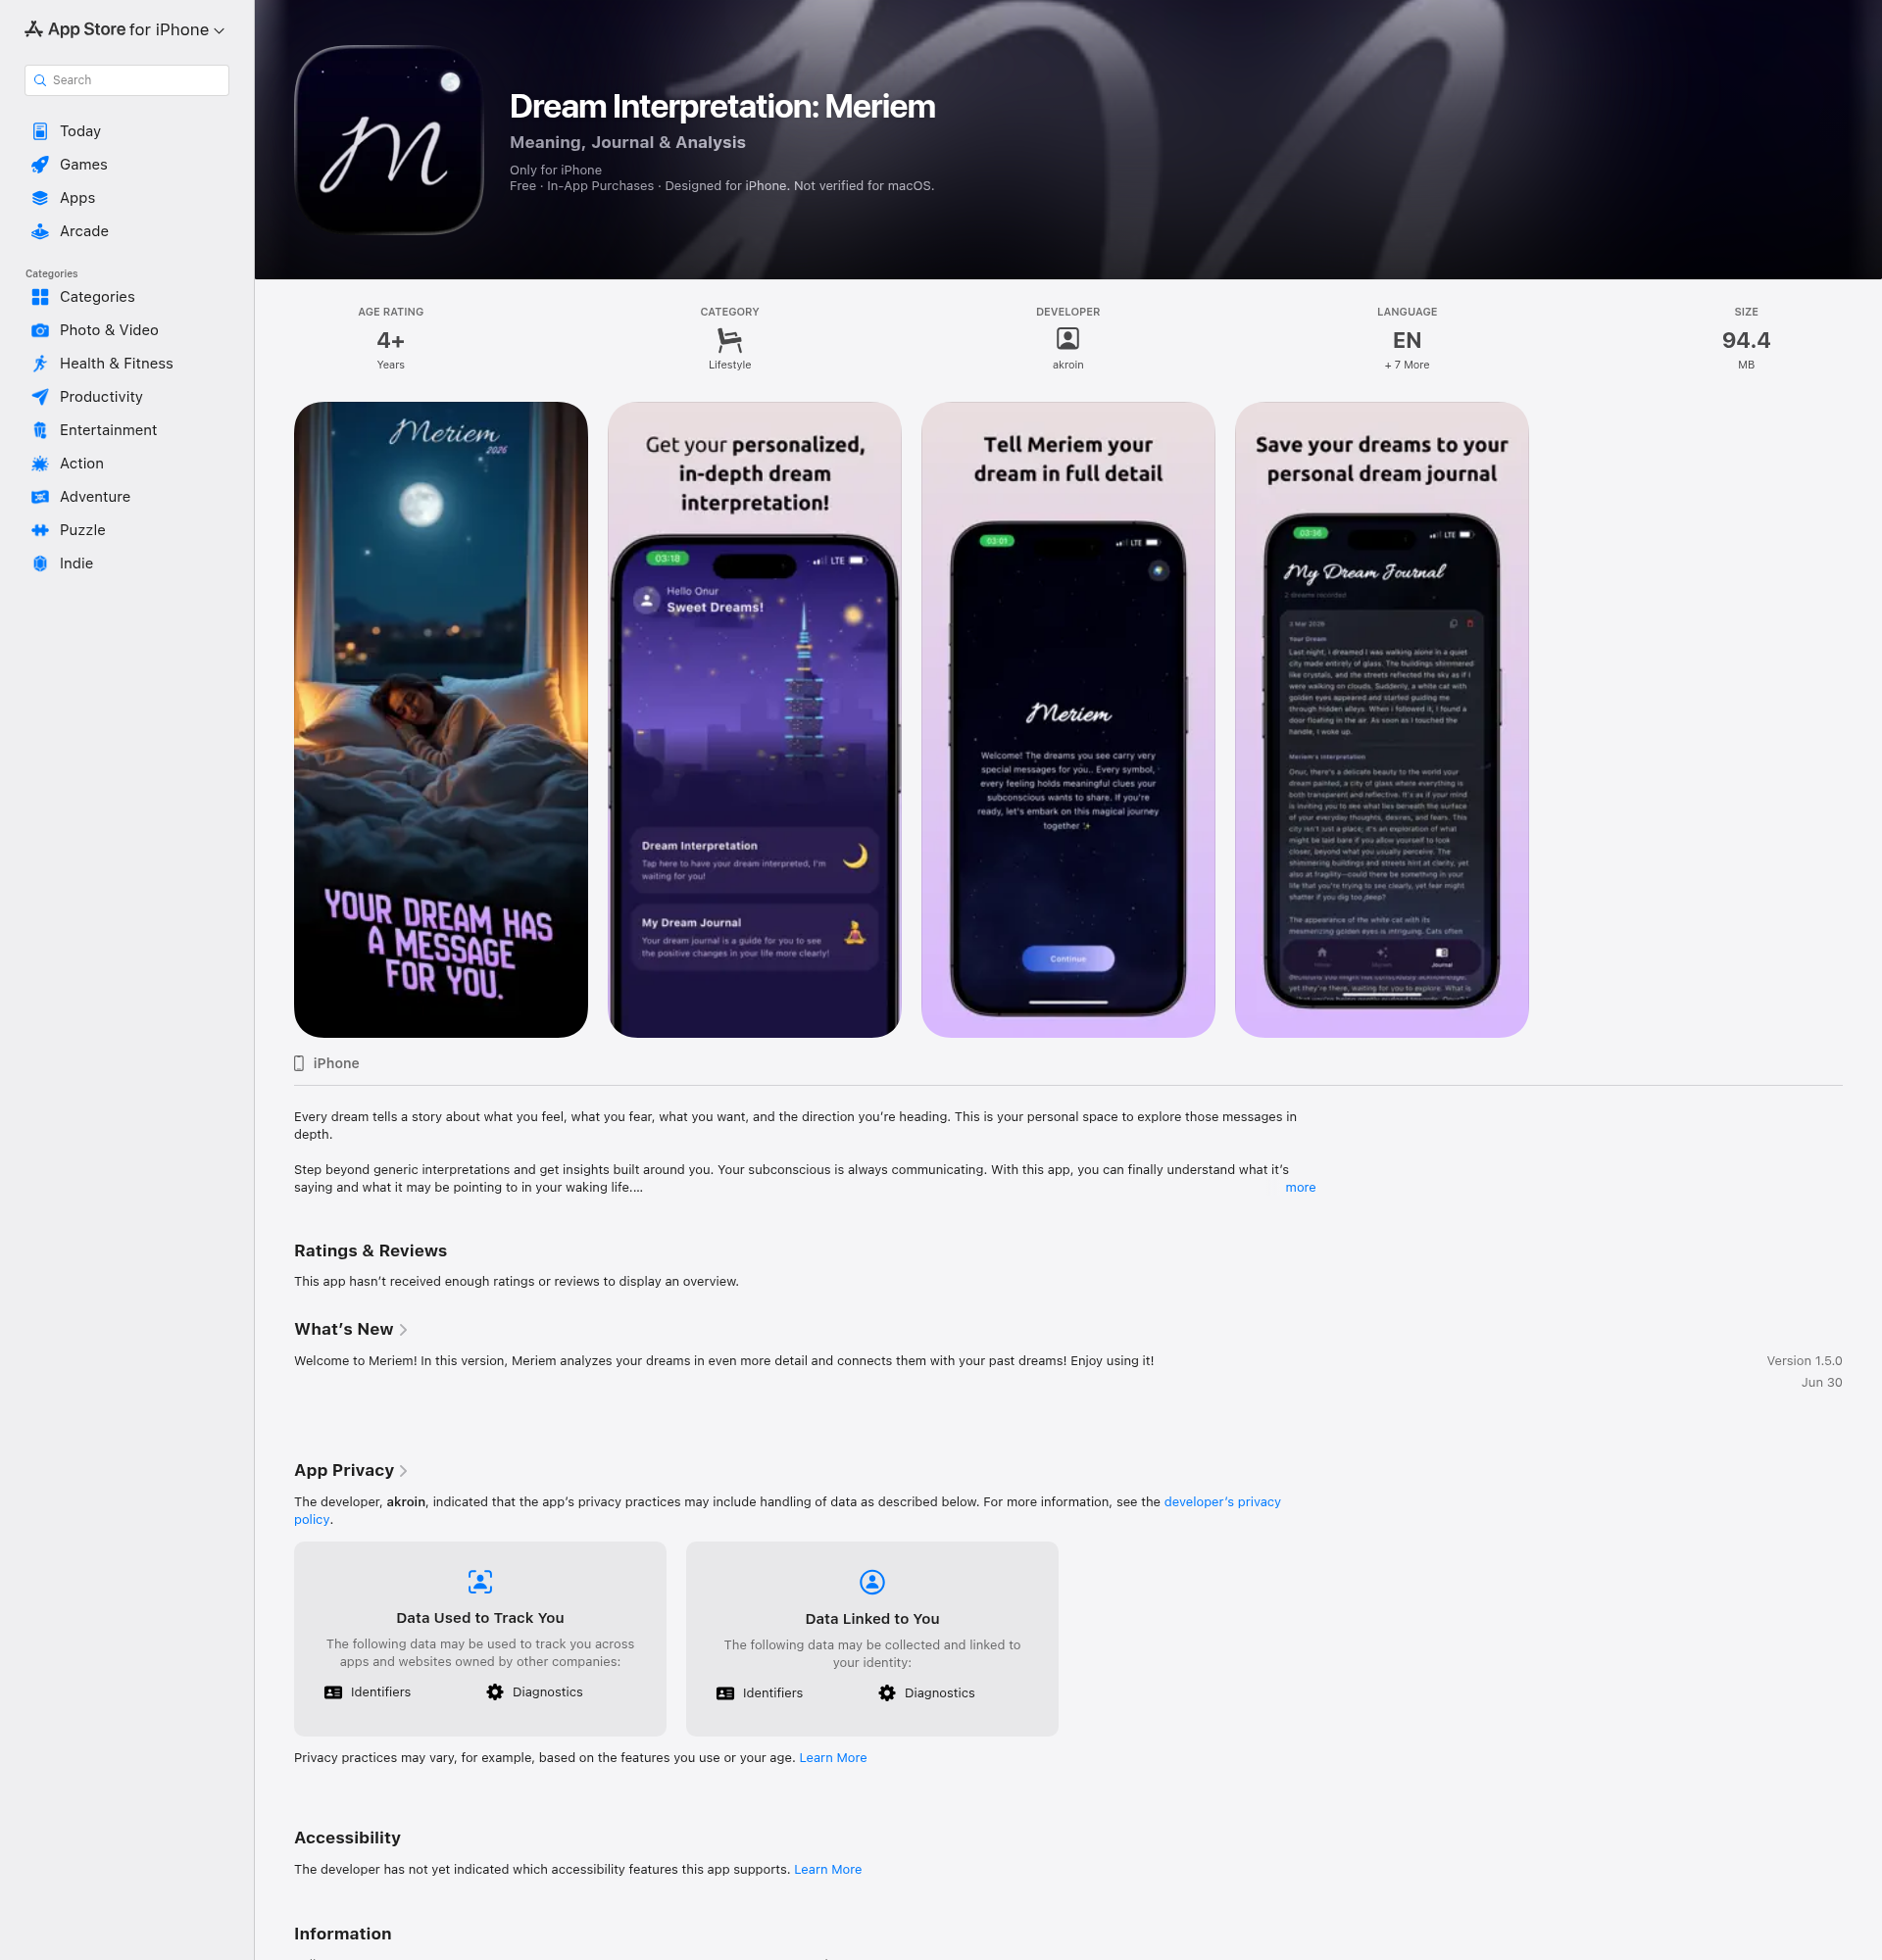The height and width of the screenshot is (1960, 1882).
Task: Open the Games rocket icon
Action: click(x=40, y=164)
